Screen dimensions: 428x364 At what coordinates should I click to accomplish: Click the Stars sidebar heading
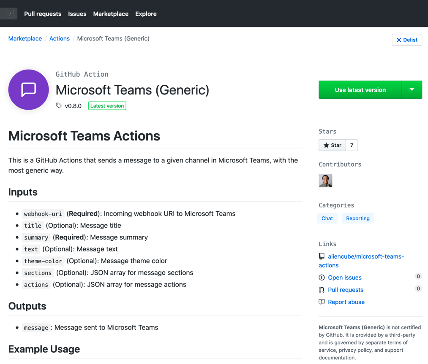click(x=327, y=132)
